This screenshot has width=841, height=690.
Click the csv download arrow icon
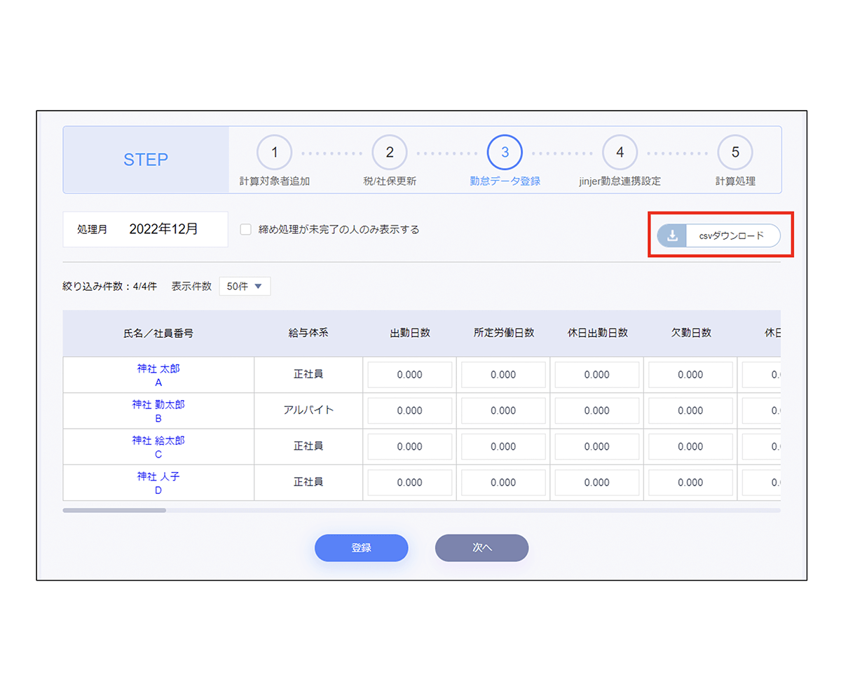672,236
